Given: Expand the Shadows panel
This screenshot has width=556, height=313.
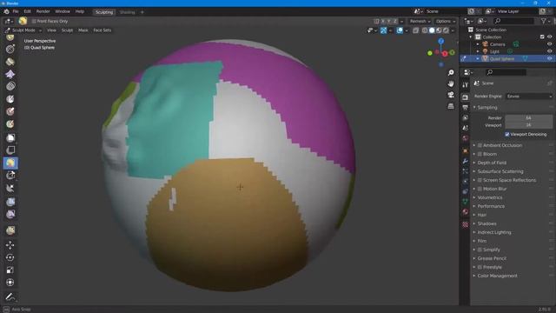Looking at the screenshot, I should click(474, 223).
